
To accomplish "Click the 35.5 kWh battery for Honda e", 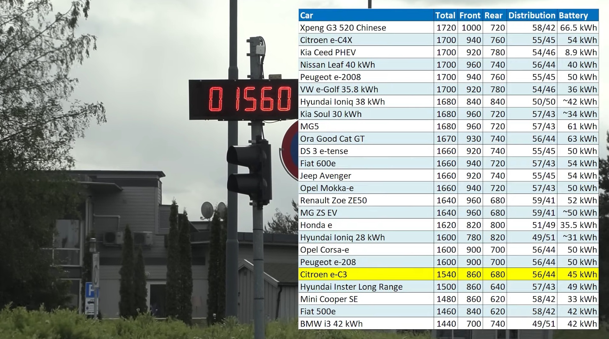I will point(579,225).
